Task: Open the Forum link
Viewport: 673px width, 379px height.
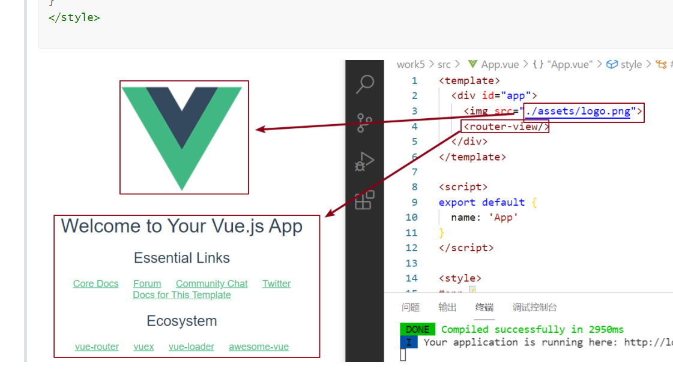Action: coord(147,284)
